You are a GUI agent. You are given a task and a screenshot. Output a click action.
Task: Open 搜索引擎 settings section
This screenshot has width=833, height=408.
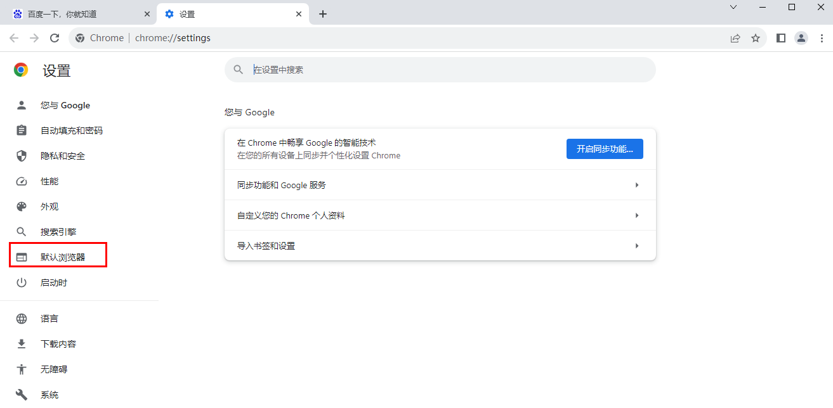pyautogui.click(x=58, y=232)
